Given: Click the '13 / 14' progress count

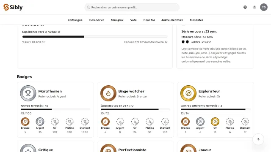Looking at the screenshot, I should [185, 114].
